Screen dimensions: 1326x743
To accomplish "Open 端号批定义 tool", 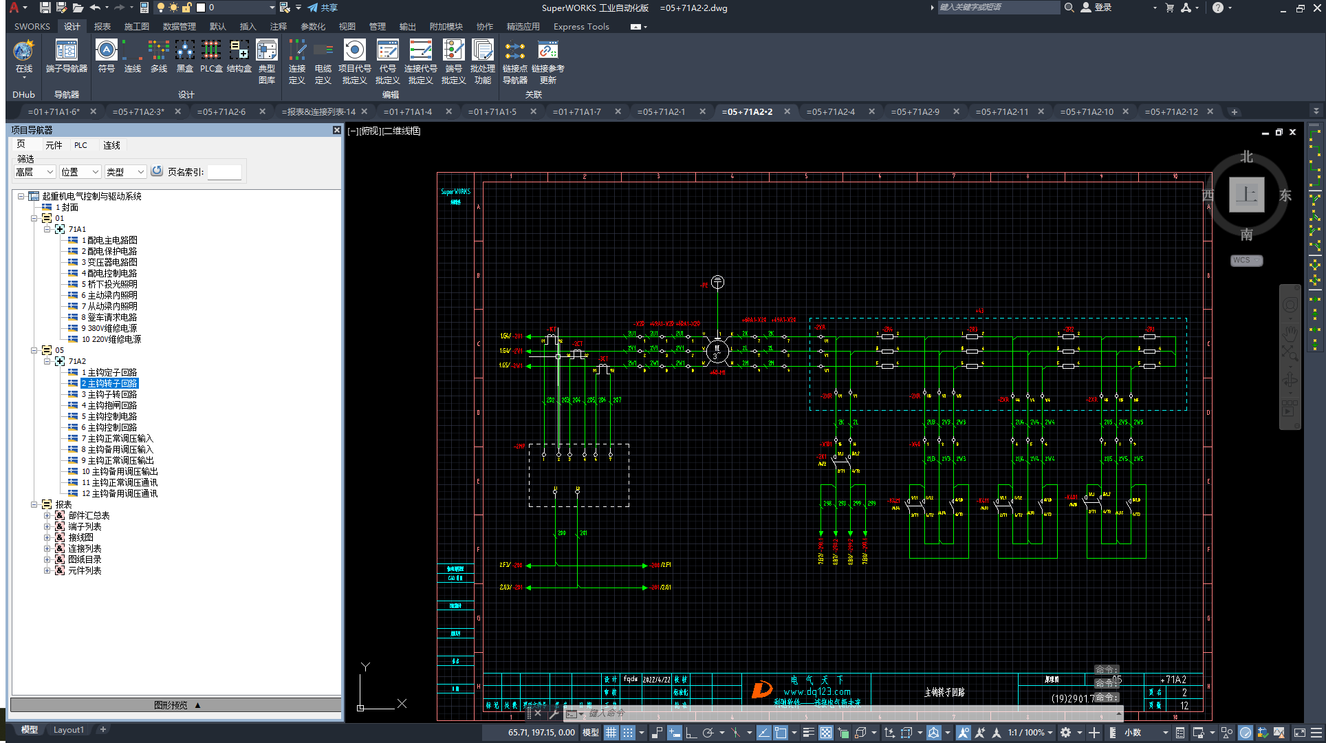I will click(x=454, y=62).
